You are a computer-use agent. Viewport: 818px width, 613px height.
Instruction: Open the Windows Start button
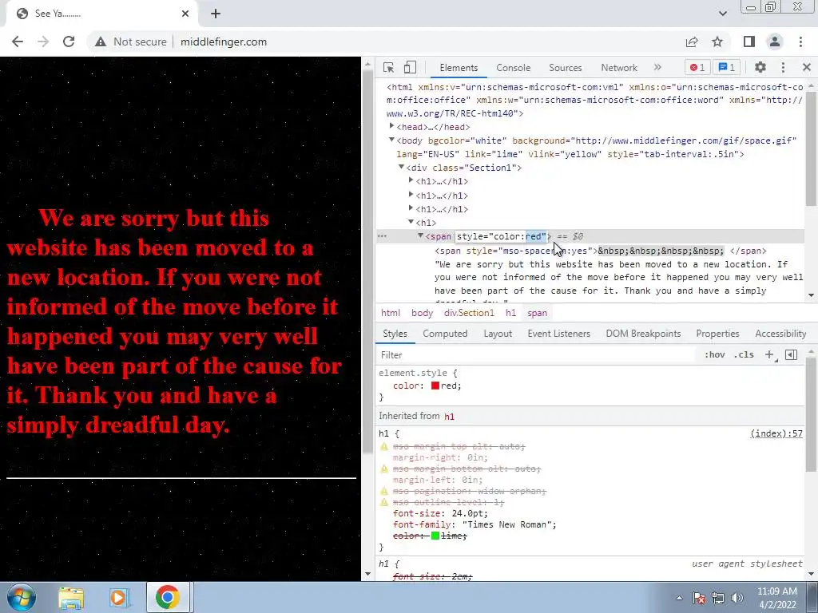click(20, 597)
